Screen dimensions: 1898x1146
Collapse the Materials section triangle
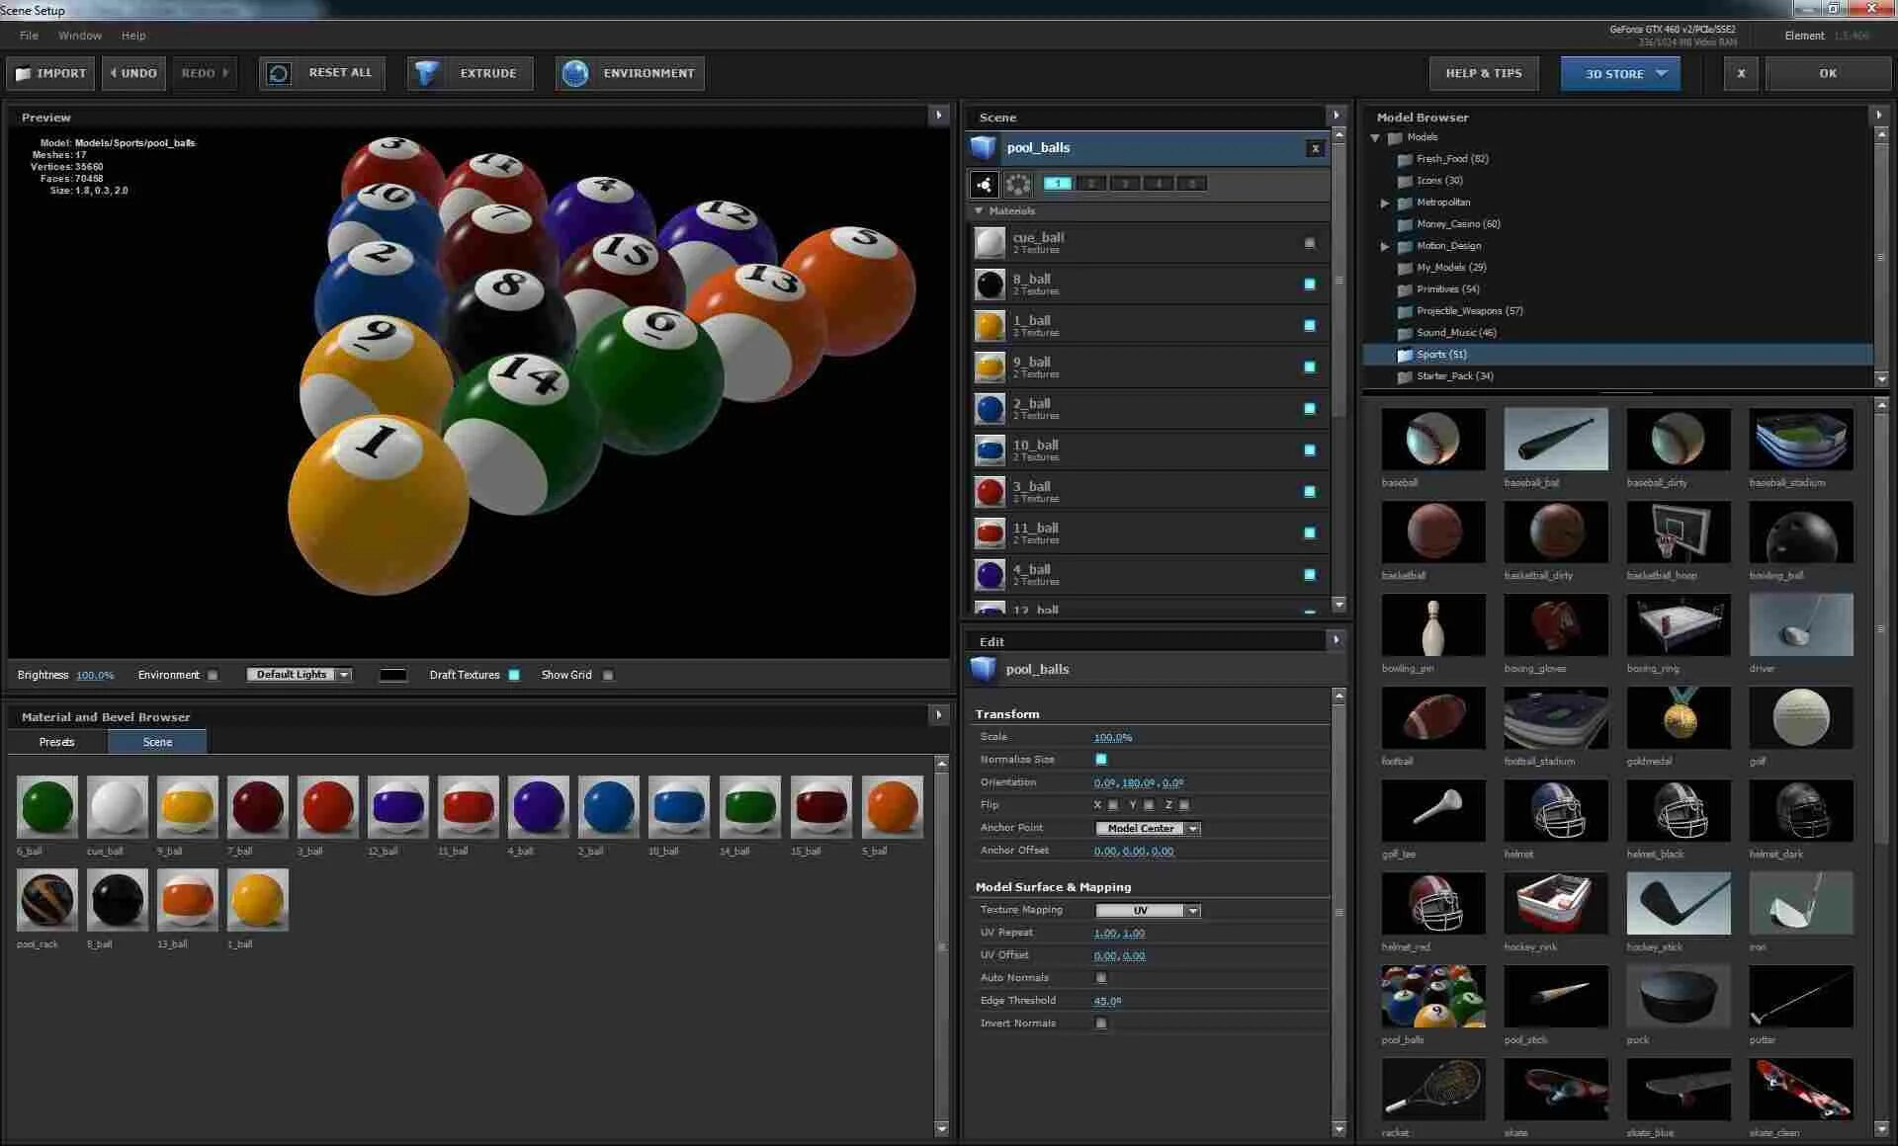(979, 211)
